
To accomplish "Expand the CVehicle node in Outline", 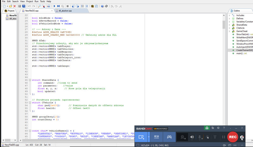I will point(230,28).
